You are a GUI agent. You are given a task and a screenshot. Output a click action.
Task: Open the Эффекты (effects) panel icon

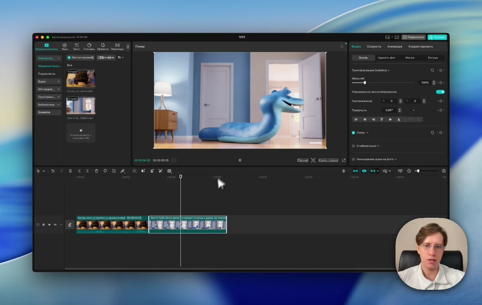pyautogui.click(x=103, y=47)
